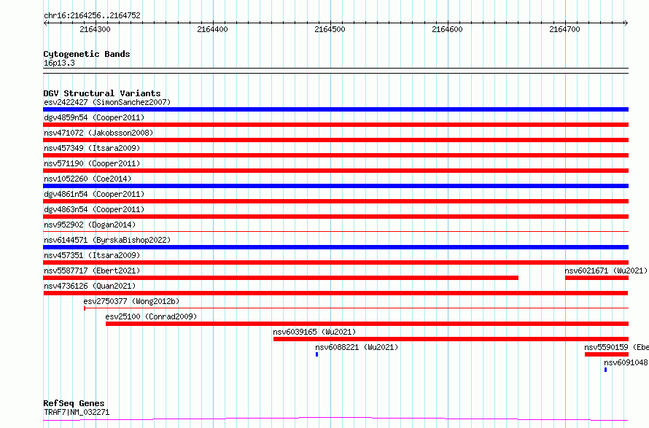Screen dimensions: 649x428
Task: Open variant nsv6021671 (Wu2021) label
Action: tap(606, 271)
